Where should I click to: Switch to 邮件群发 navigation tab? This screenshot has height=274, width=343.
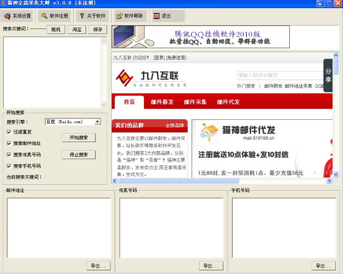[x=162, y=102]
